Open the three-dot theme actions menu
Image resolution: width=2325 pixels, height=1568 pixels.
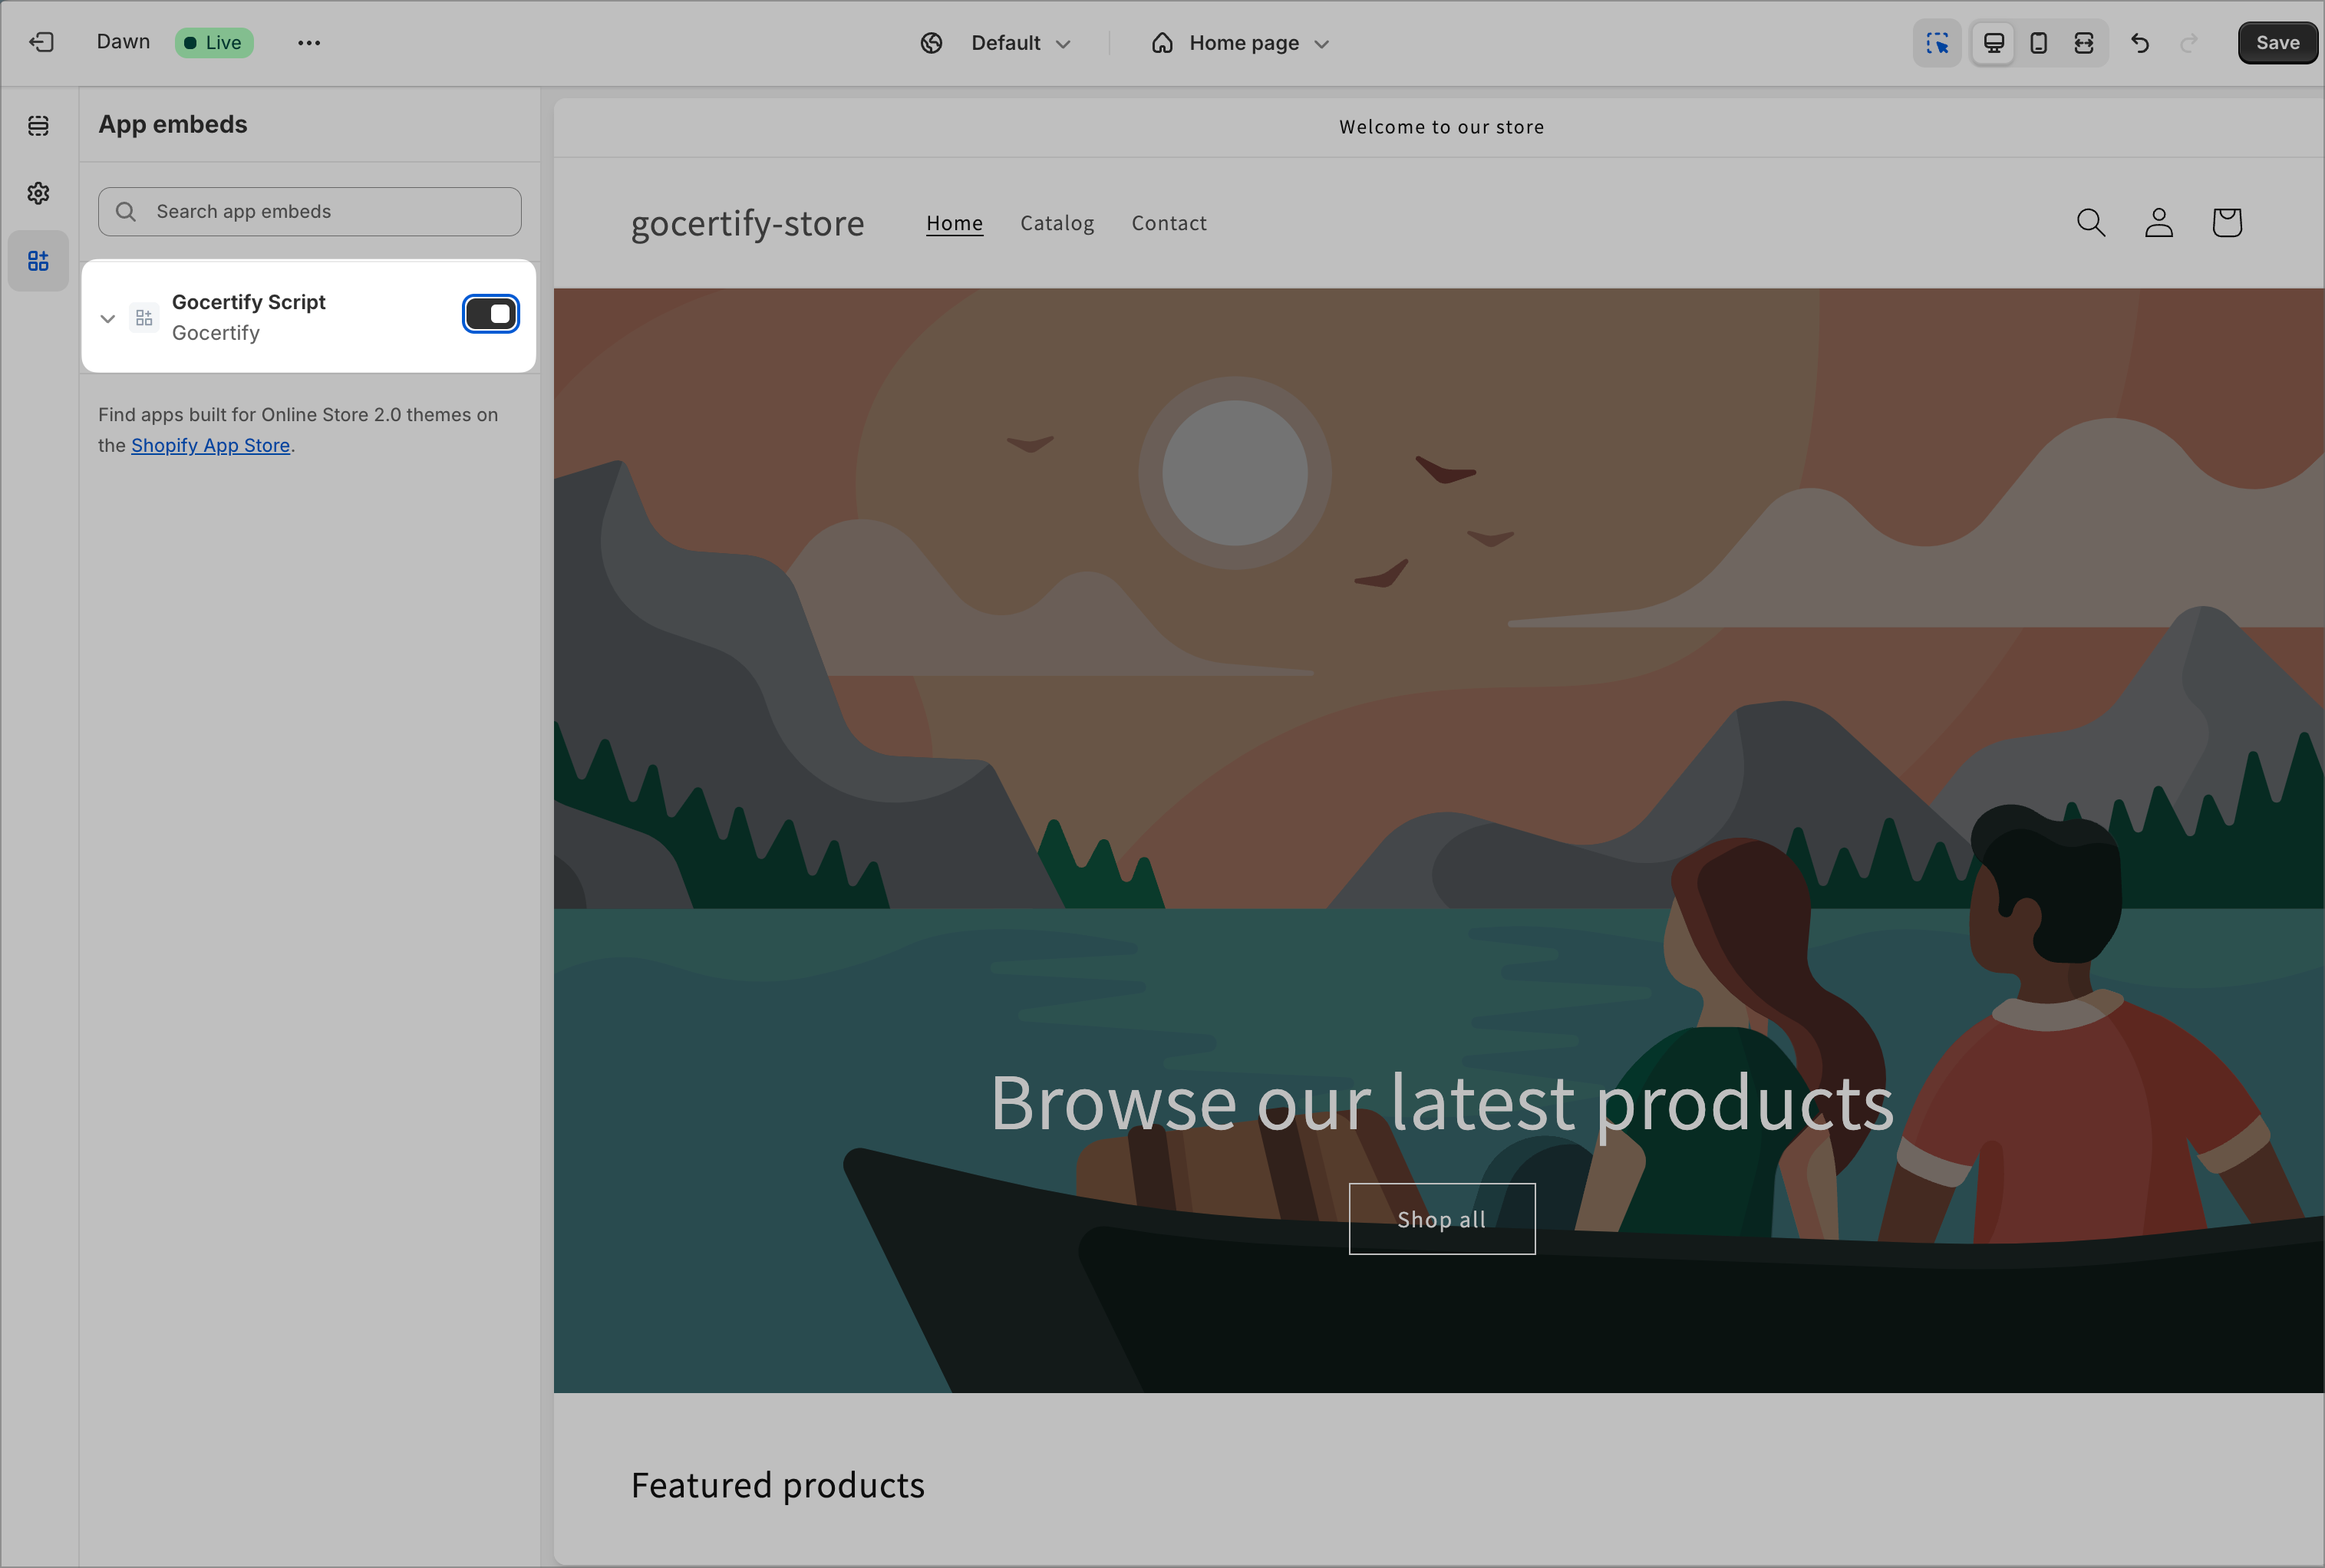coord(309,43)
